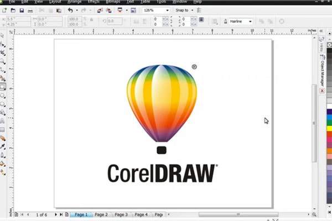Open the Hints docker tab

(321, 44)
